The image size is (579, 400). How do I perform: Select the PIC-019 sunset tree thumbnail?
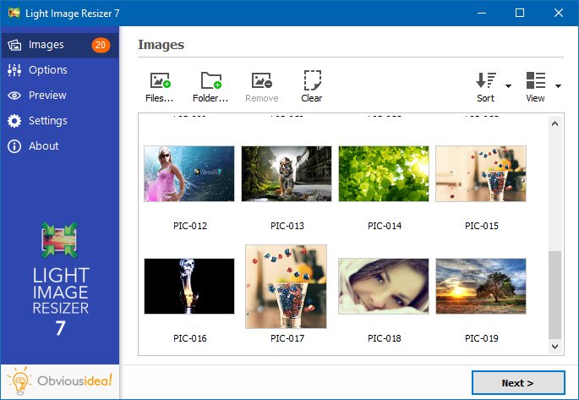coord(480,286)
